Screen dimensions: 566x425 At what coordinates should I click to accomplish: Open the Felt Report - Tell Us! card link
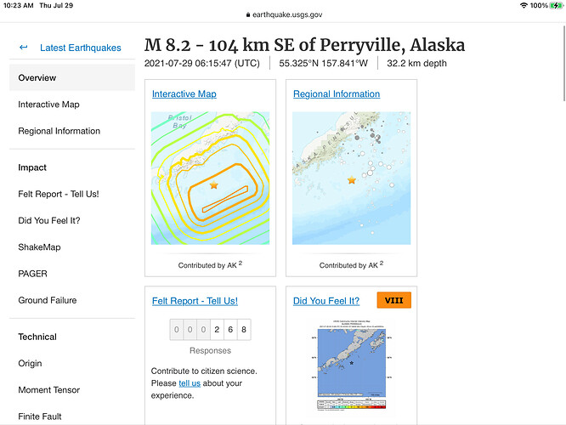click(195, 301)
